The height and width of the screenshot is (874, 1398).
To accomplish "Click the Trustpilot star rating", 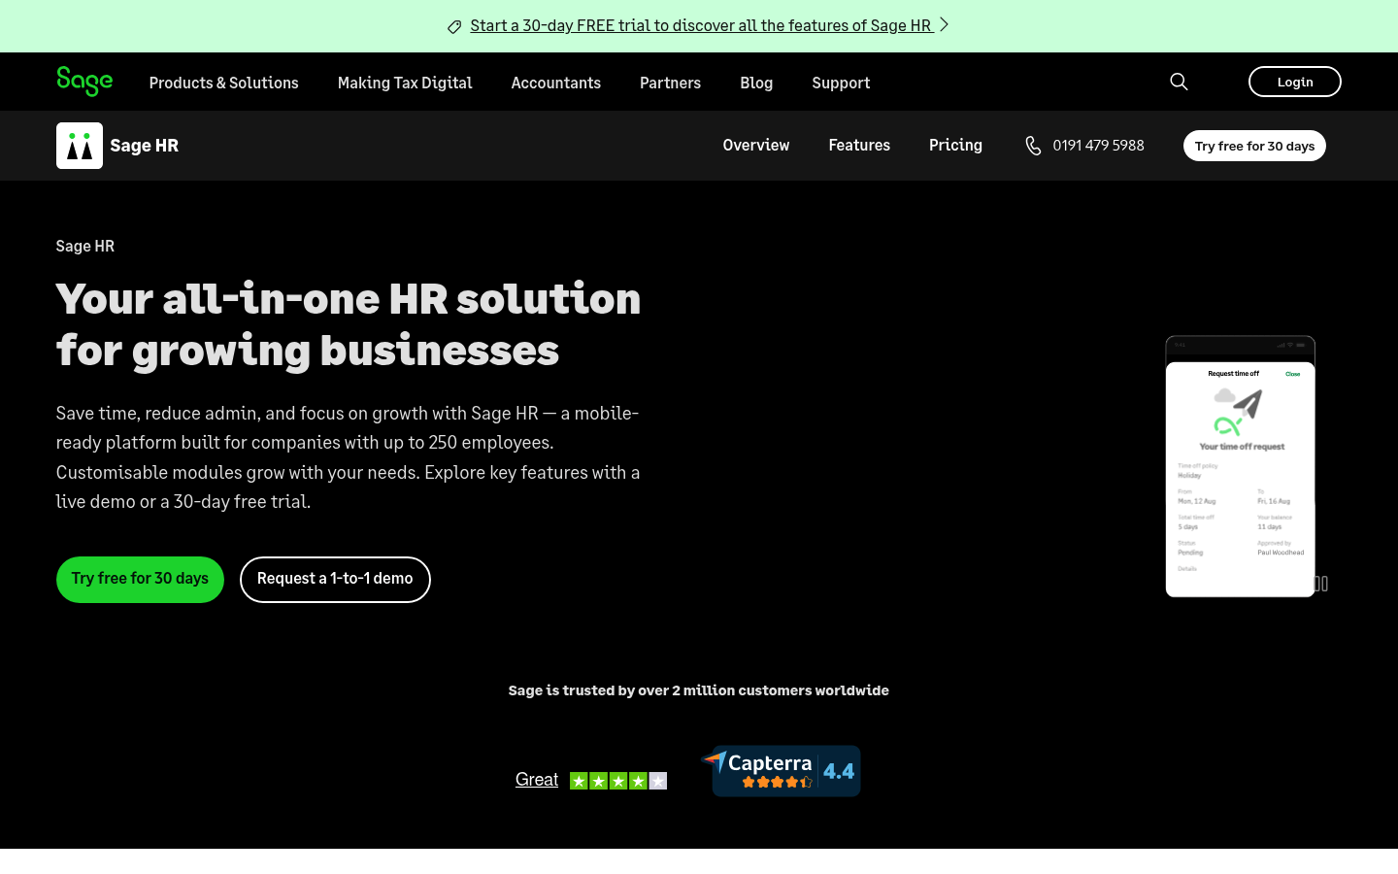I will [x=618, y=781].
